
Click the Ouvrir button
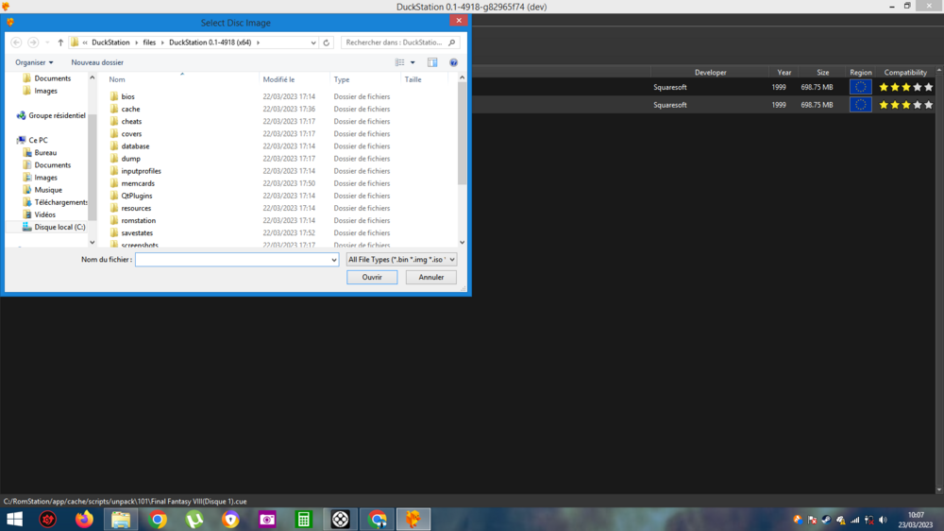pos(372,277)
